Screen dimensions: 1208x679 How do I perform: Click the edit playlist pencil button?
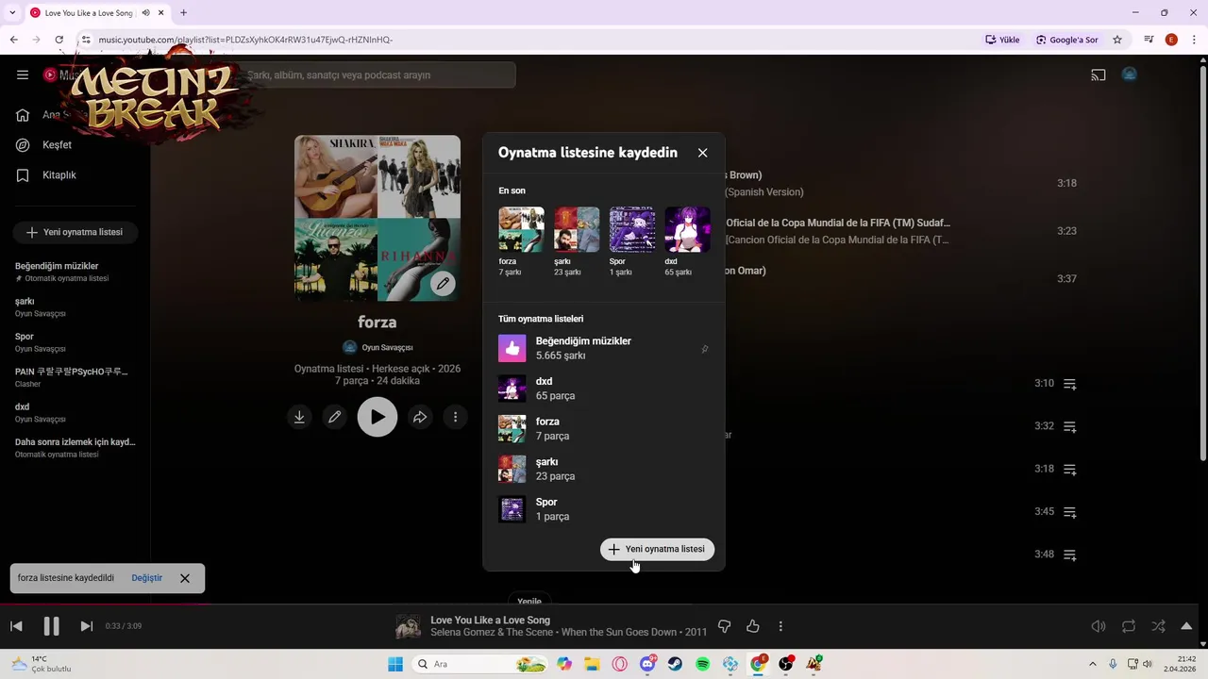pyautogui.click(x=334, y=417)
